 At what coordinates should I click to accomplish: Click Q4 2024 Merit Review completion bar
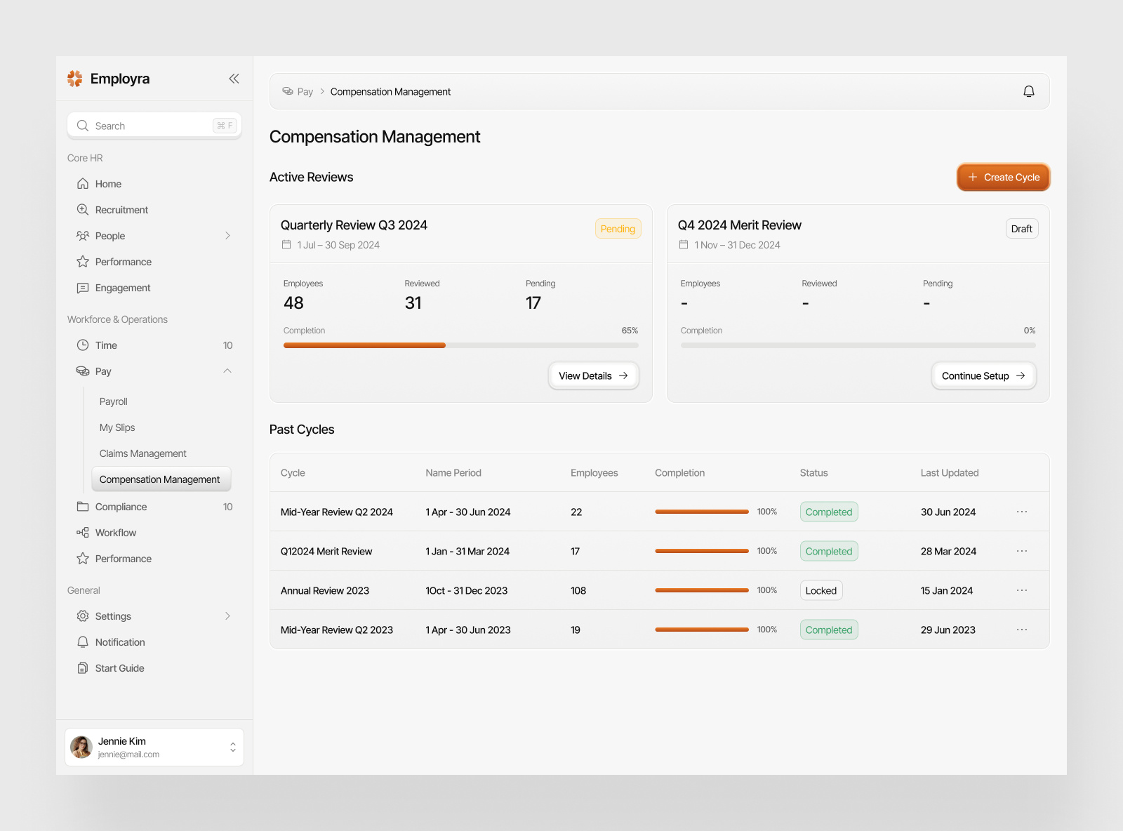[x=858, y=345]
